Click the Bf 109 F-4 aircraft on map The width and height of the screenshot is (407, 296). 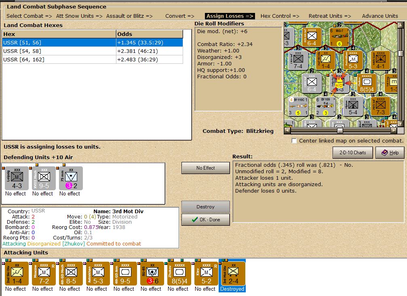[x=325, y=106]
